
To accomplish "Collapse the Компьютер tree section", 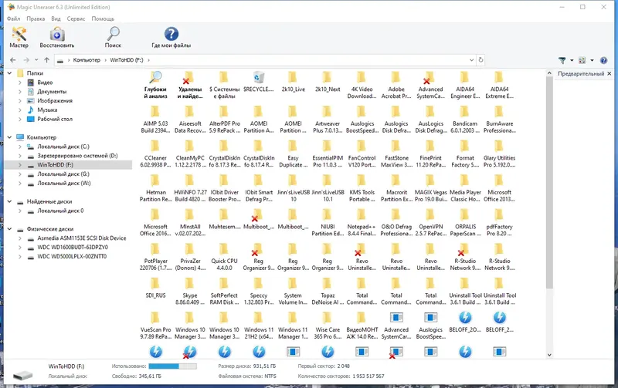I will [x=9, y=137].
